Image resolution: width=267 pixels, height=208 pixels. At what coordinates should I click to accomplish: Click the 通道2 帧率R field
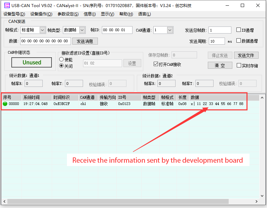pos(166,84)
